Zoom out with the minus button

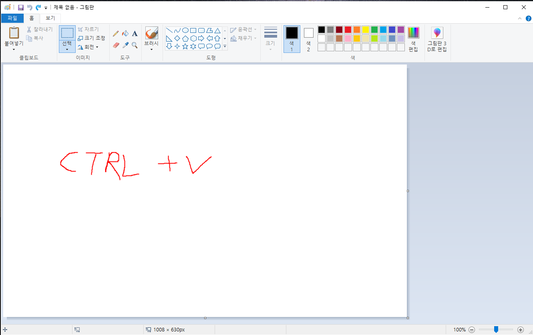(472, 330)
